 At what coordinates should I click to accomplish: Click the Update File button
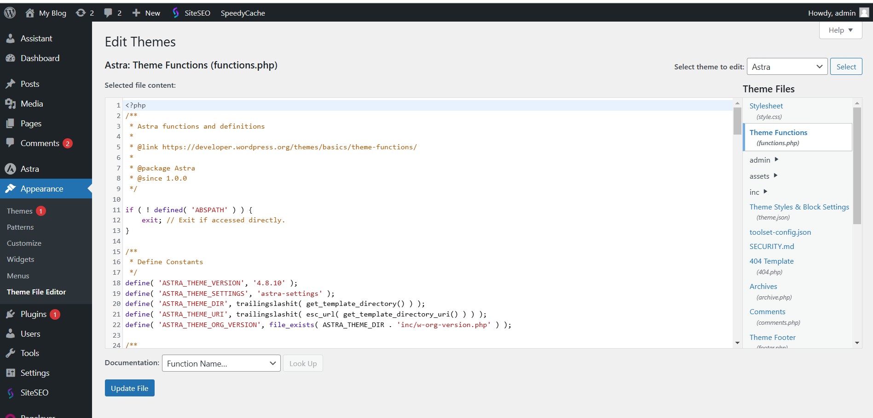click(130, 388)
